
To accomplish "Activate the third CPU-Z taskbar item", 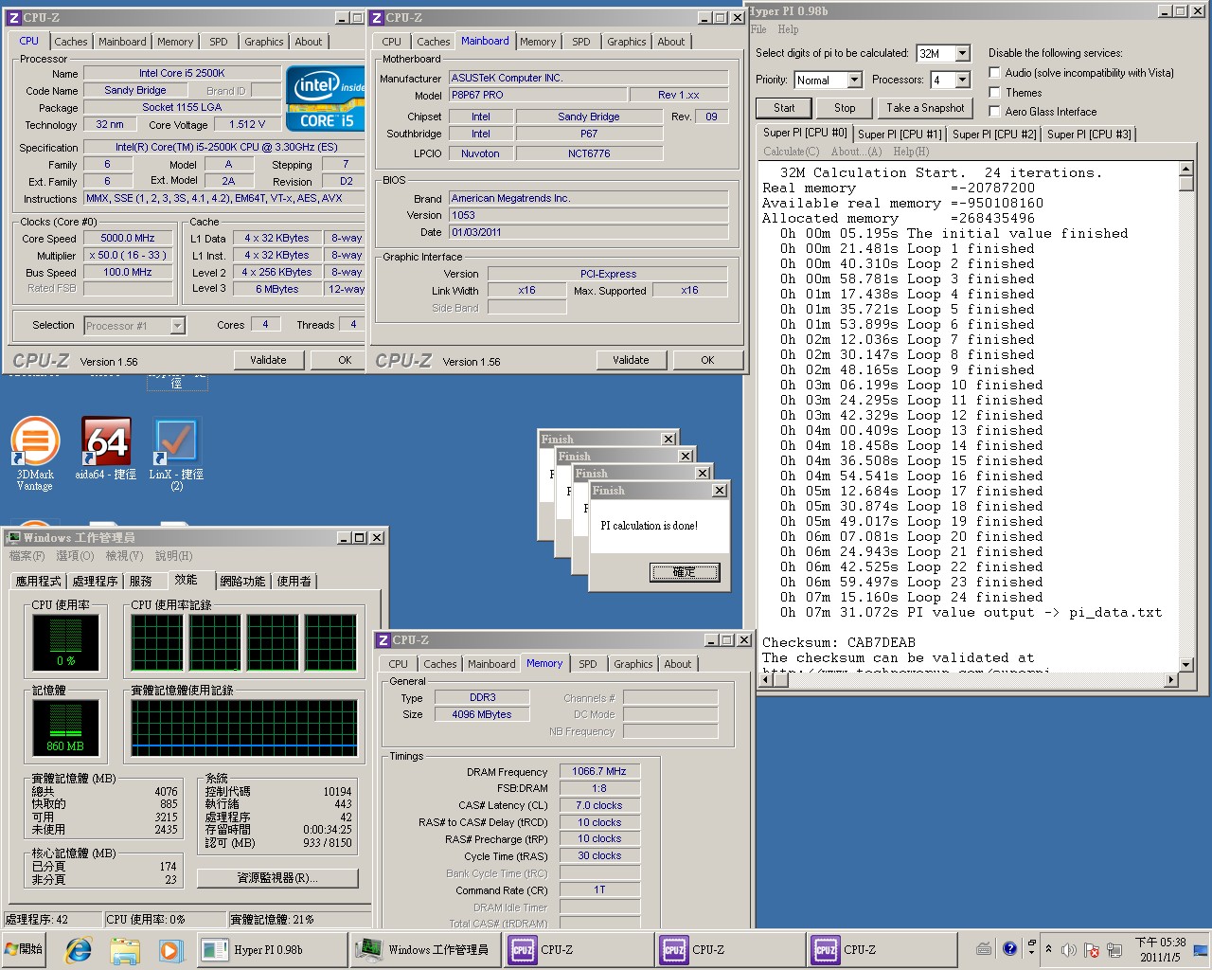I will tap(881, 950).
